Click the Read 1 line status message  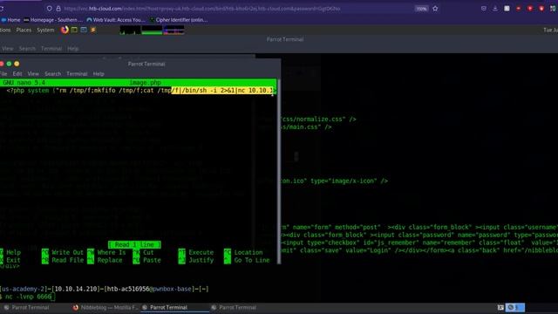click(x=134, y=244)
